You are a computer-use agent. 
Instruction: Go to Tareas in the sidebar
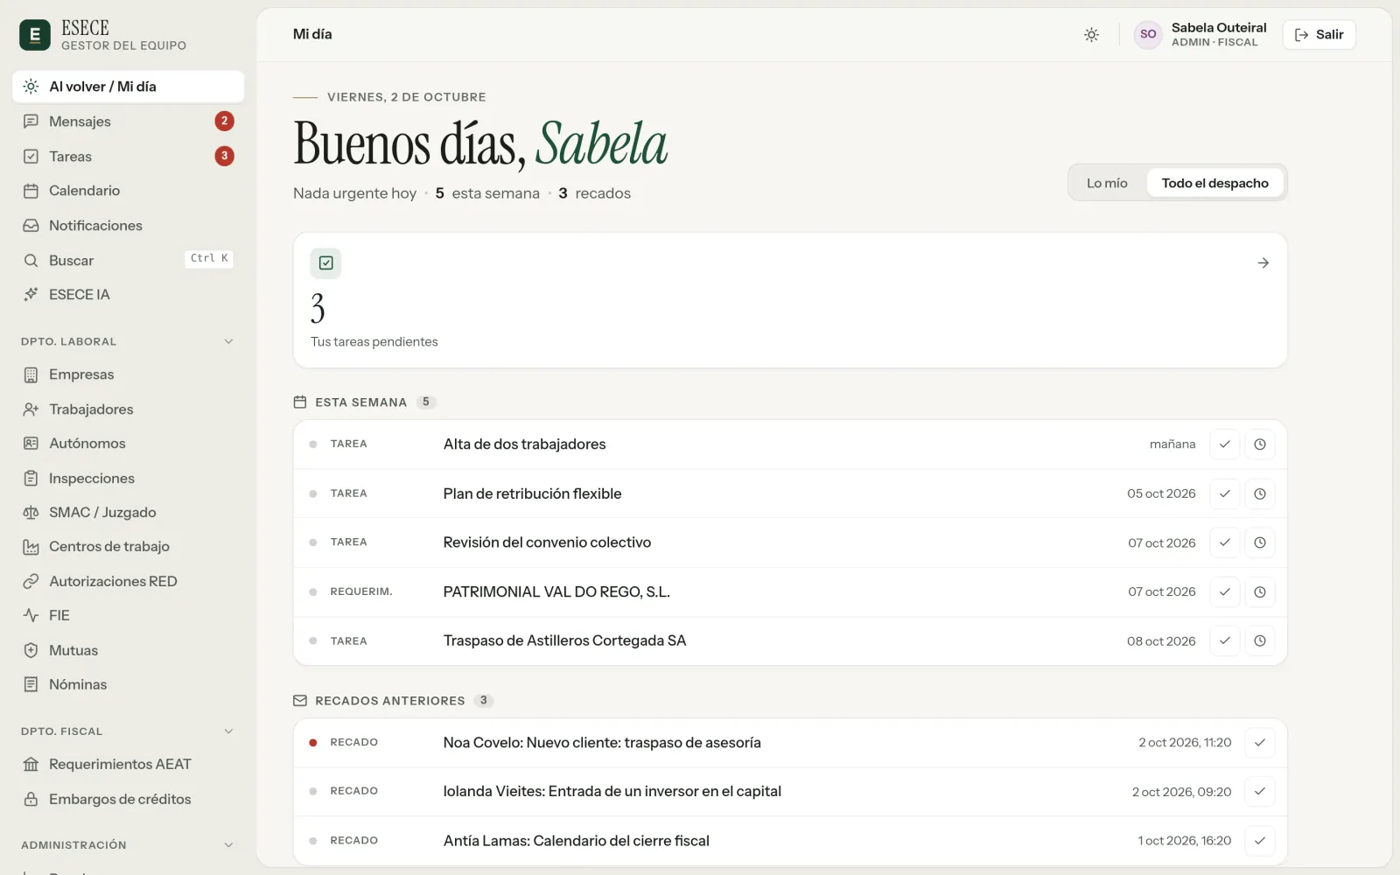(x=128, y=157)
